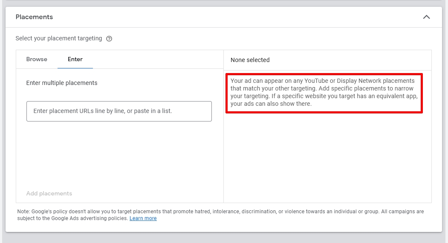
Task: Click Select your placement targeting text
Action: click(59, 38)
